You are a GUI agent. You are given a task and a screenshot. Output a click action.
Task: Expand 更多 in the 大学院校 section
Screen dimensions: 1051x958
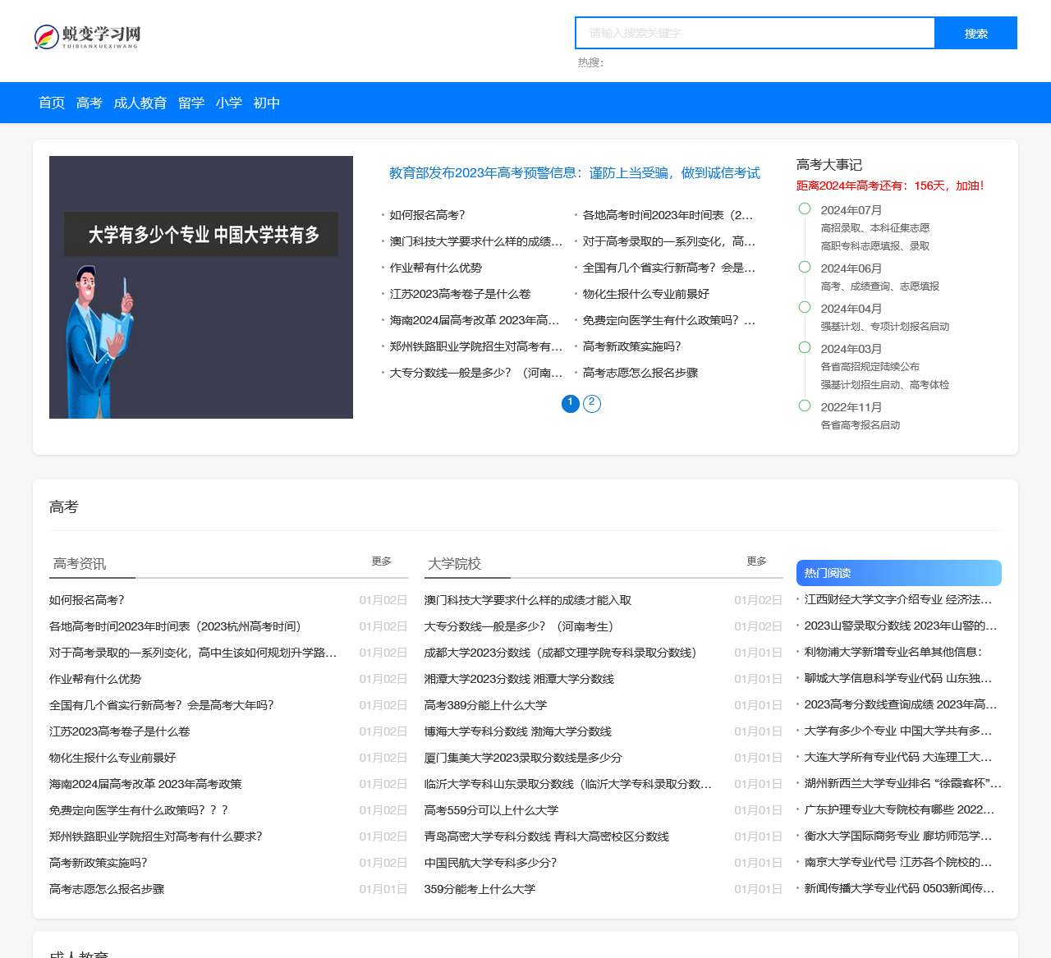click(756, 562)
